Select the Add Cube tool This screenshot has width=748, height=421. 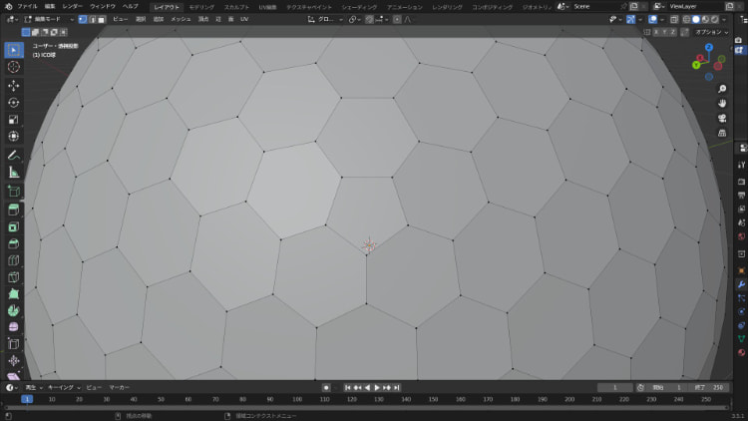(x=14, y=191)
